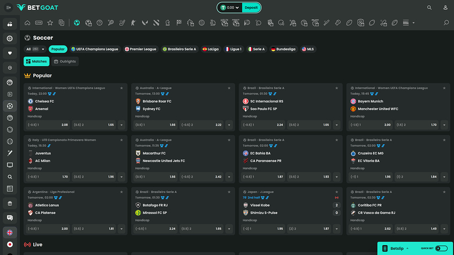Favorite the Macarthur FC match star
The image size is (454, 255).
(229, 140)
